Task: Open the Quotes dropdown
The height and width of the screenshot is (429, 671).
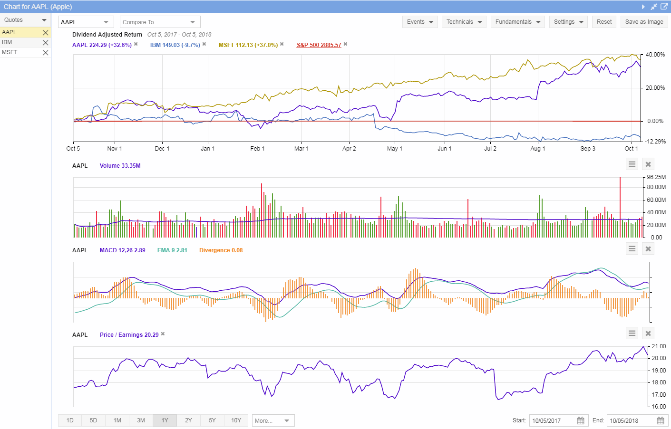Action: point(25,20)
